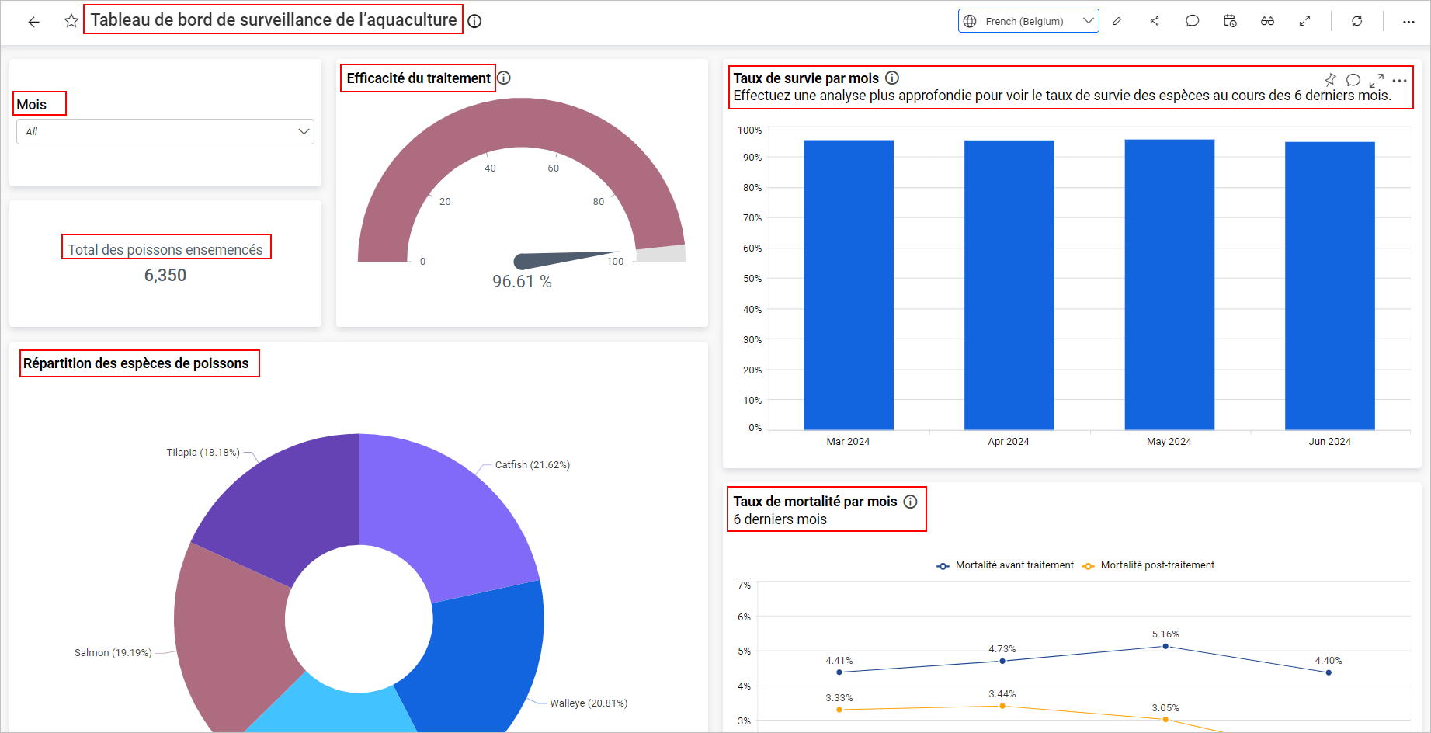This screenshot has width=1431, height=733.
Task: Open the subscribe/schedule calendar icon
Action: pos(1229,21)
